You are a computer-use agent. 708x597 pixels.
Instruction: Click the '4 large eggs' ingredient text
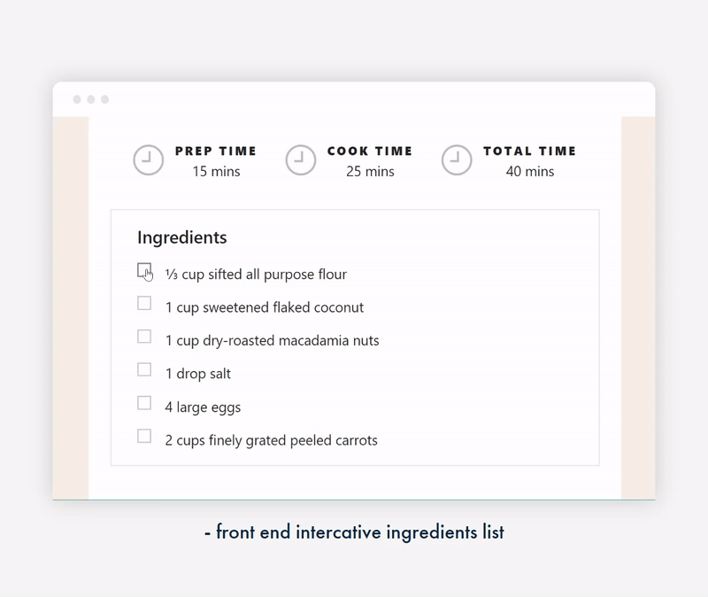(203, 407)
